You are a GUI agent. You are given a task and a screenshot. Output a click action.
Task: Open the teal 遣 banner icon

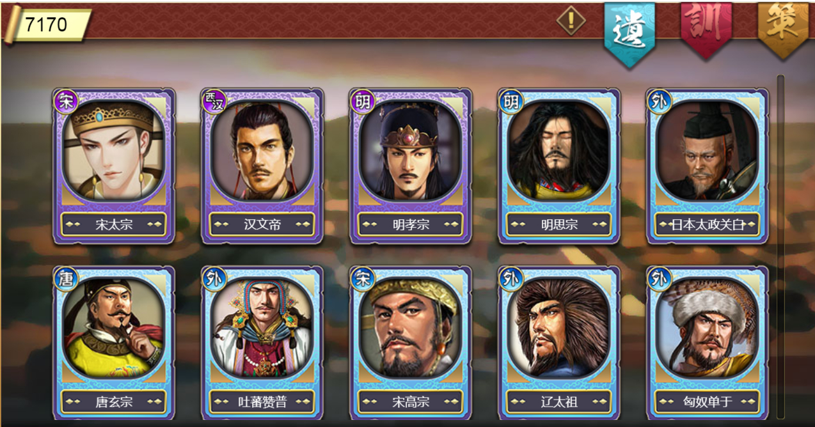point(629,33)
